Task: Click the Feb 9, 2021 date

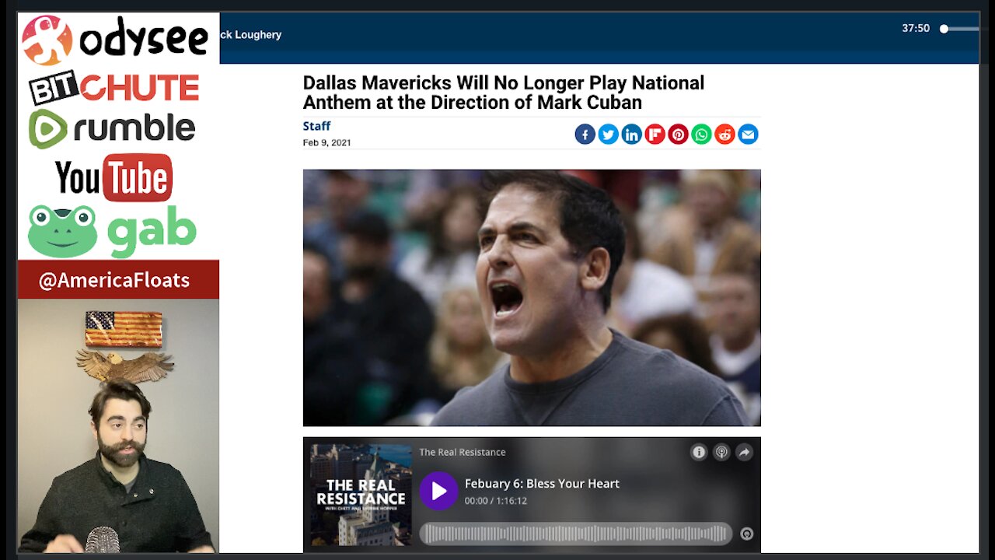Action: 326,142
